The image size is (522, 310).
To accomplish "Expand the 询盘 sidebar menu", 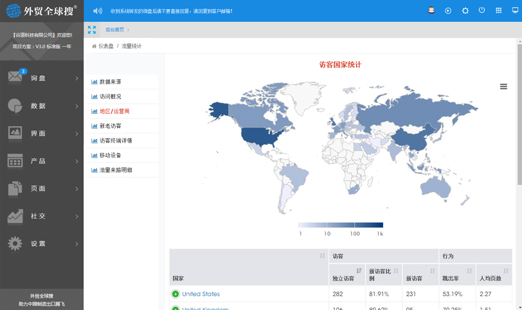I will pyautogui.click(x=42, y=78).
